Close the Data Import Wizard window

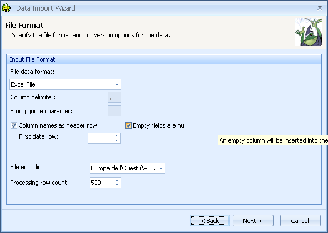click(x=320, y=8)
